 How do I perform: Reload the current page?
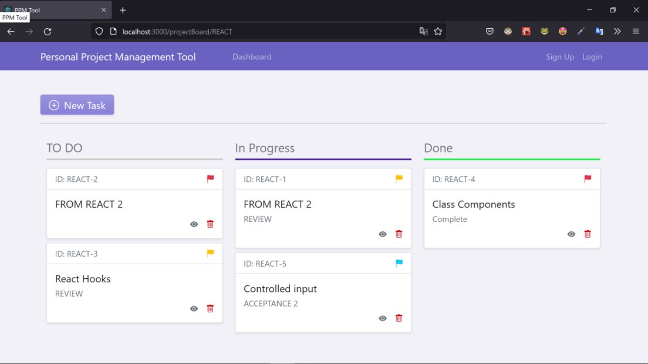(x=48, y=31)
